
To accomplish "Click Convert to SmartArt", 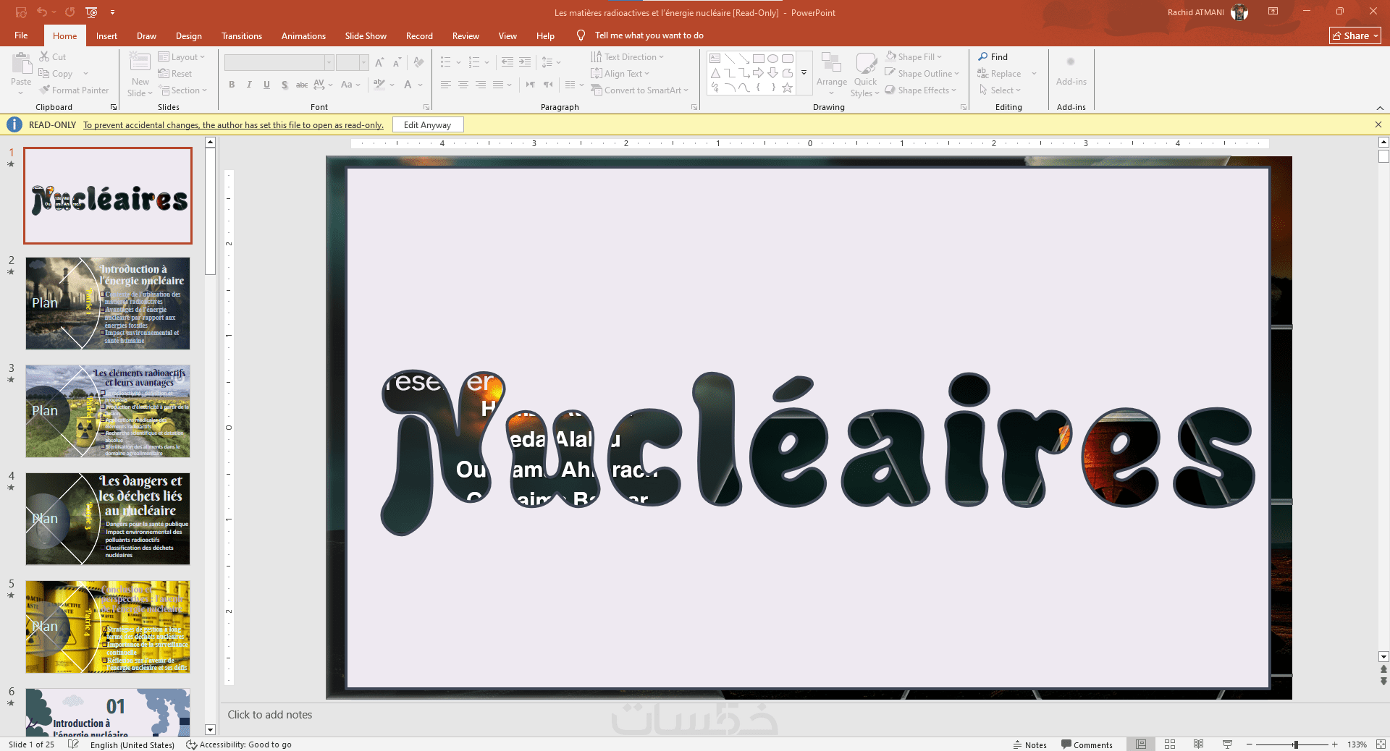I will pos(639,90).
